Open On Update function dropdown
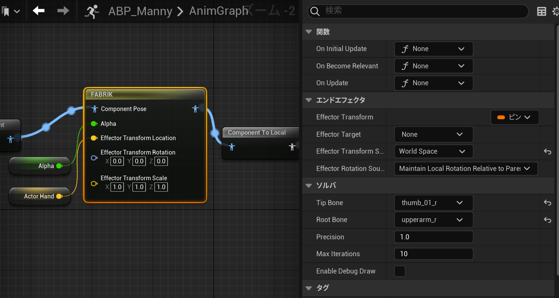The width and height of the screenshot is (559, 298). [433, 83]
